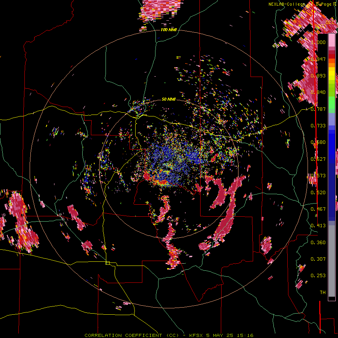Click the 'KFSX' station identifier in caption
338x338 pixels.
pos(196,335)
